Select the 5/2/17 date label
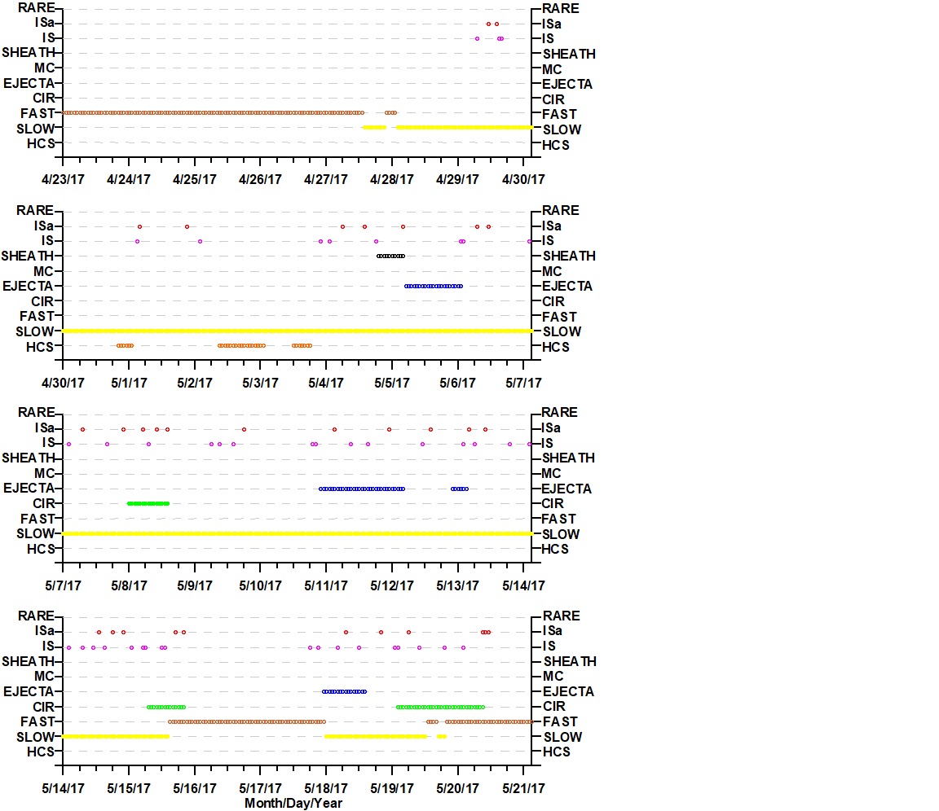The height and width of the screenshot is (811, 939). 195,383
